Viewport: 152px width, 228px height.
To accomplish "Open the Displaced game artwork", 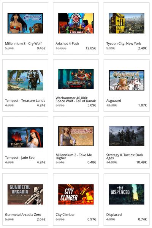I will coord(127,194).
